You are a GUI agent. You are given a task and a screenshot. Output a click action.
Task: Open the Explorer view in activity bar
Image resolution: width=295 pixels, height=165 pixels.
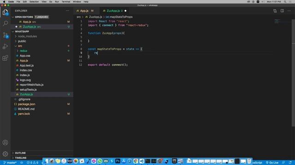coord(5,12)
